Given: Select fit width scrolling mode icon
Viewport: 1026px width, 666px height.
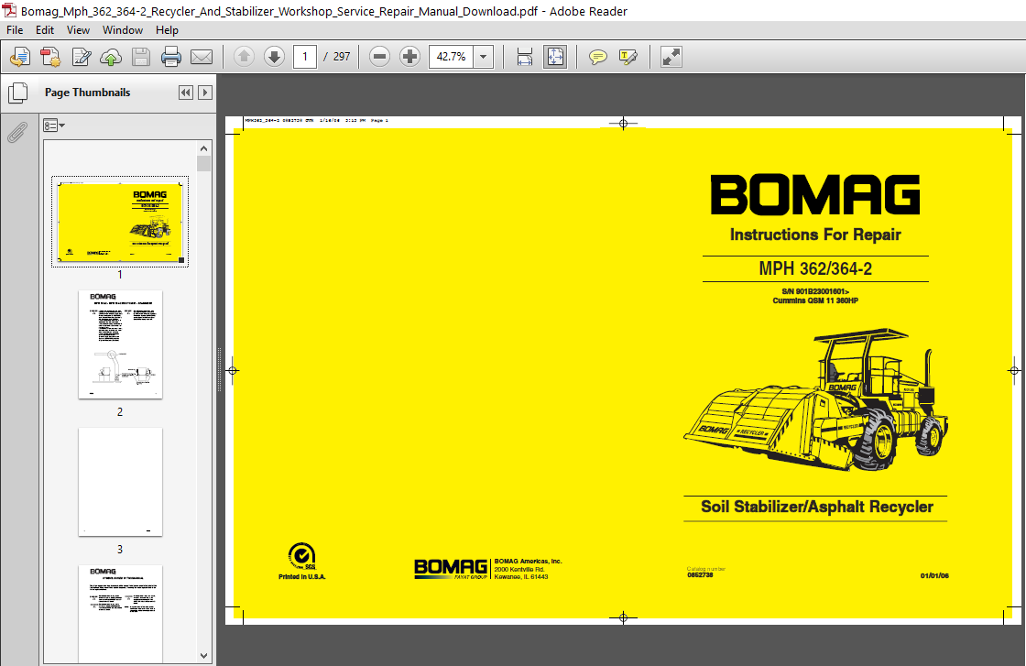Looking at the screenshot, I should tap(525, 57).
